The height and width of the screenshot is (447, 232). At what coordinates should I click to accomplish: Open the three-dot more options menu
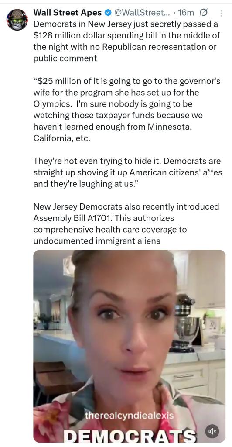[x=222, y=13]
